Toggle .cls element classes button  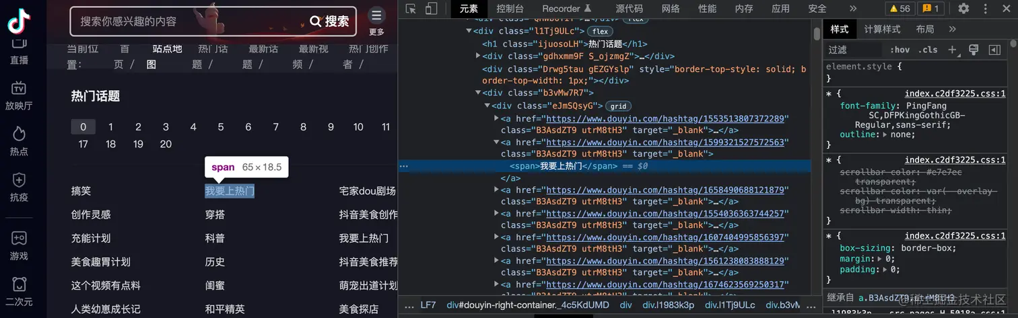(928, 50)
